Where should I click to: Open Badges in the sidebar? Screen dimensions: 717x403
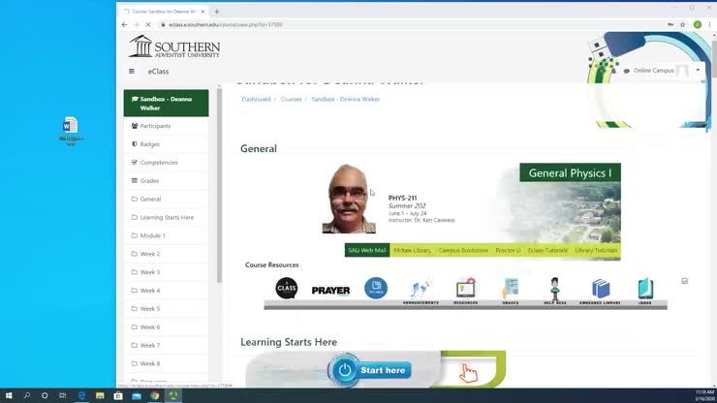(x=166, y=144)
